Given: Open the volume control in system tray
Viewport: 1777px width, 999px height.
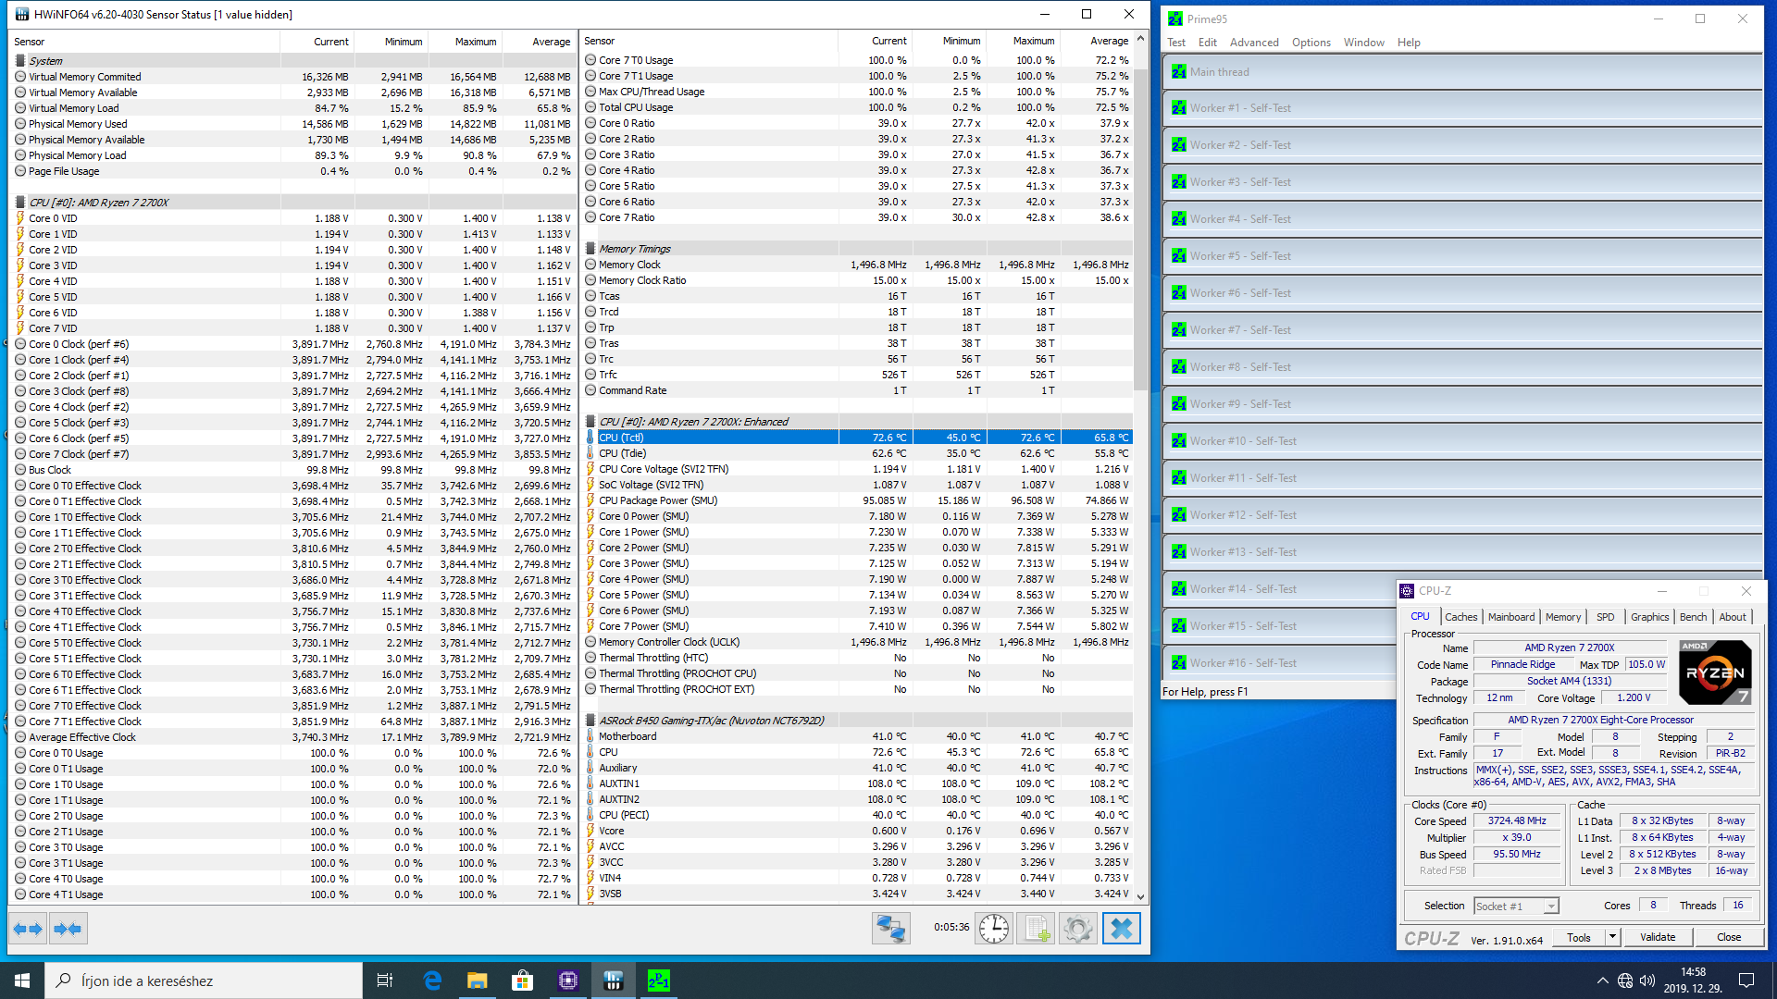Looking at the screenshot, I should coord(1647,980).
